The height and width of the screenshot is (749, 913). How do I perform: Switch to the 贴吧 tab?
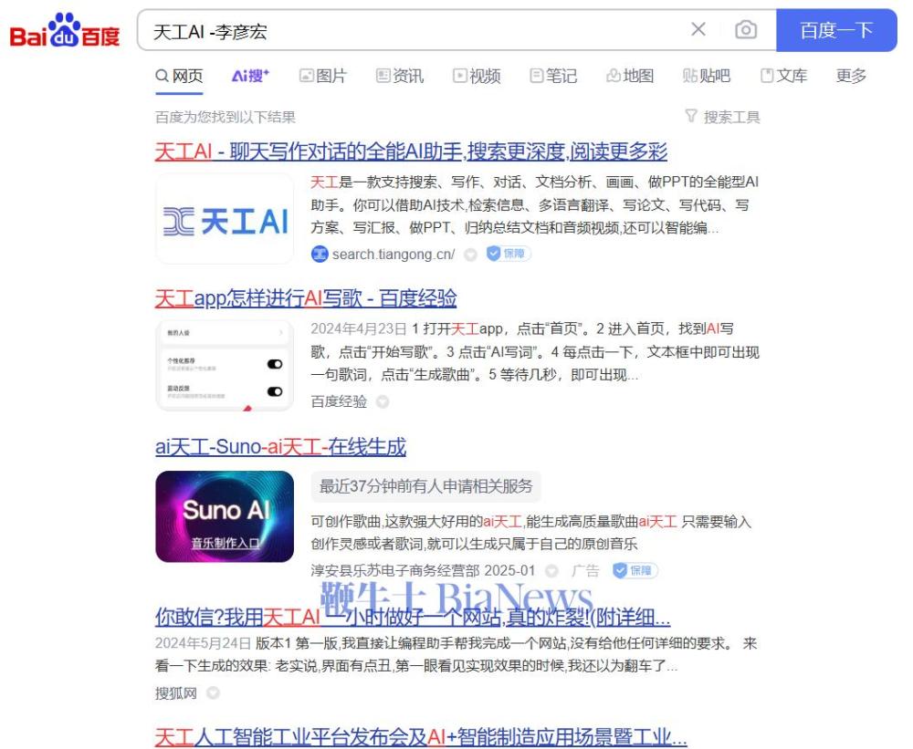[707, 76]
